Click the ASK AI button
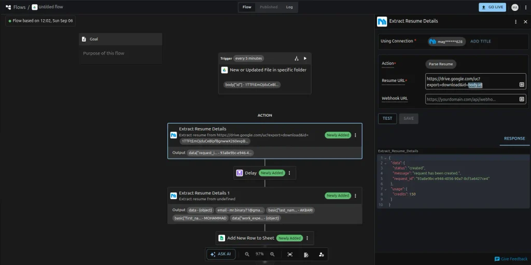Screen dimensions: 531x265 click(x=221, y=254)
